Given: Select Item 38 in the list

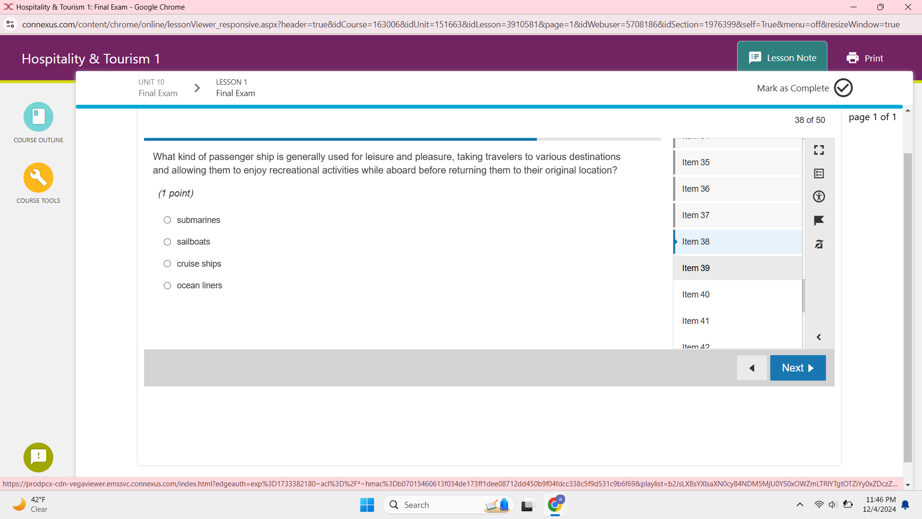Looking at the screenshot, I should pyautogui.click(x=738, y=242).
